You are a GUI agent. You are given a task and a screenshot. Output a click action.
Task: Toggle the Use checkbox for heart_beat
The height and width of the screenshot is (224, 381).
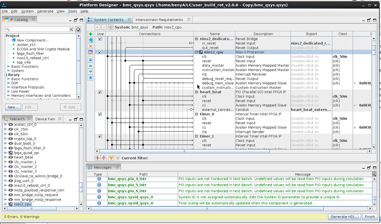[x=100, y=92]
